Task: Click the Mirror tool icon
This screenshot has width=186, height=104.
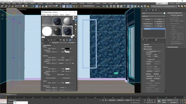Action: click(x=104, y=6)
